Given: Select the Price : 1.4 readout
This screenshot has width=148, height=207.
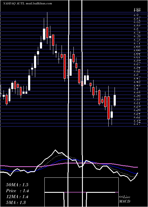Looking at the screenshot, I should click(17, 191).
